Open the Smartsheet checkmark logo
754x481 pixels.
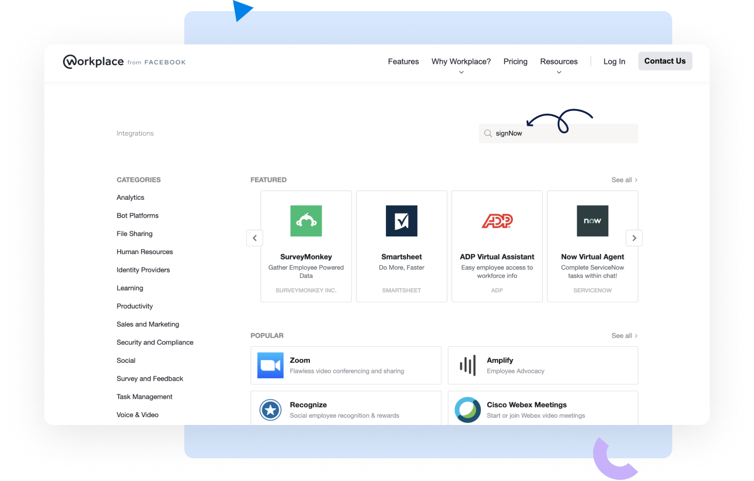[401, 221]
